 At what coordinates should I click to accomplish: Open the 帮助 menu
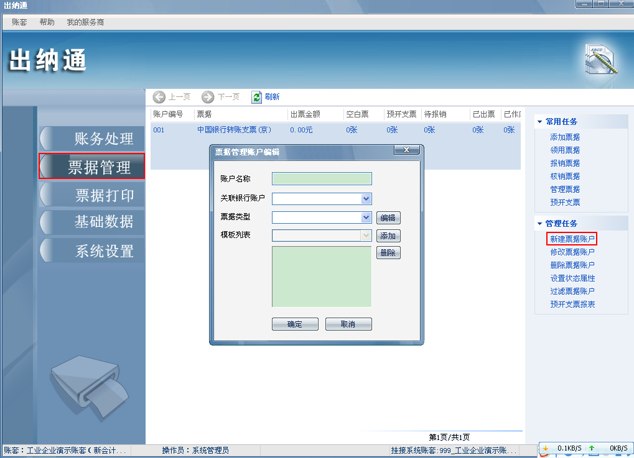47,22
